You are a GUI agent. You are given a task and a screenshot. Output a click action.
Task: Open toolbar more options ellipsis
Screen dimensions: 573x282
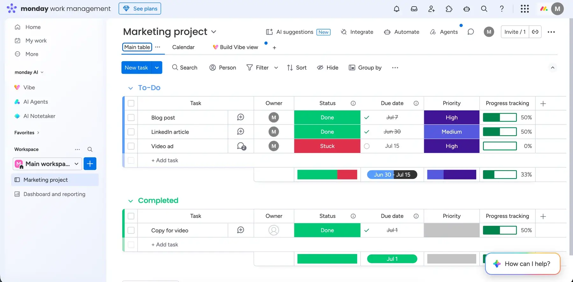coord(395,68)
